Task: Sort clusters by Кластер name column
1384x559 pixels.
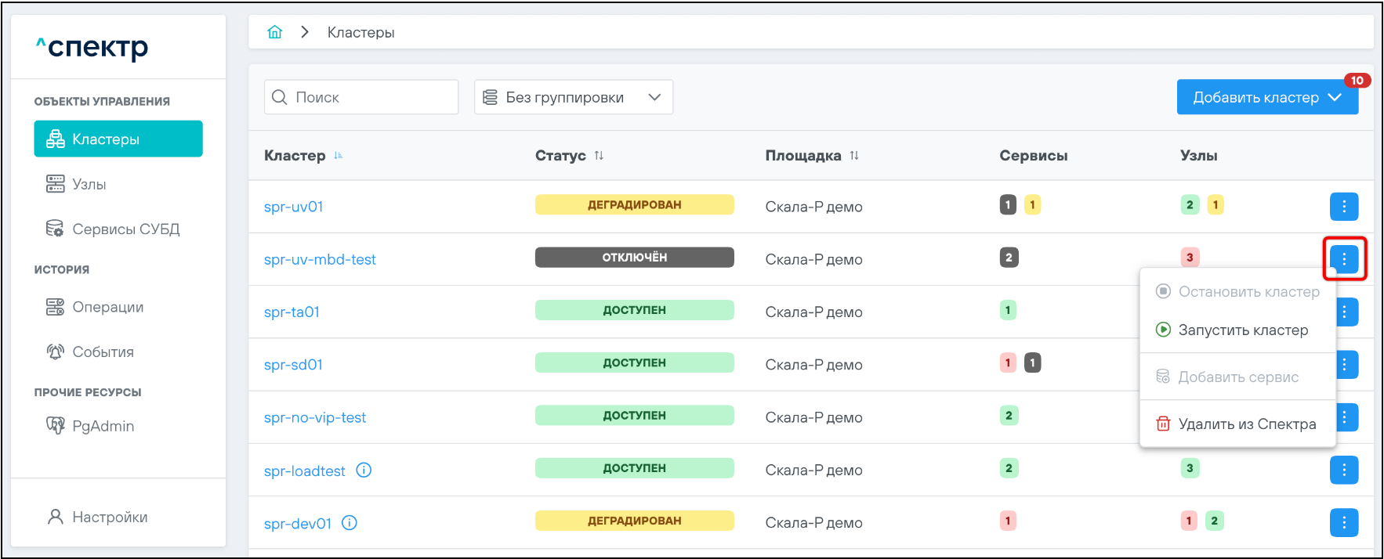Action: coord(338,156)
